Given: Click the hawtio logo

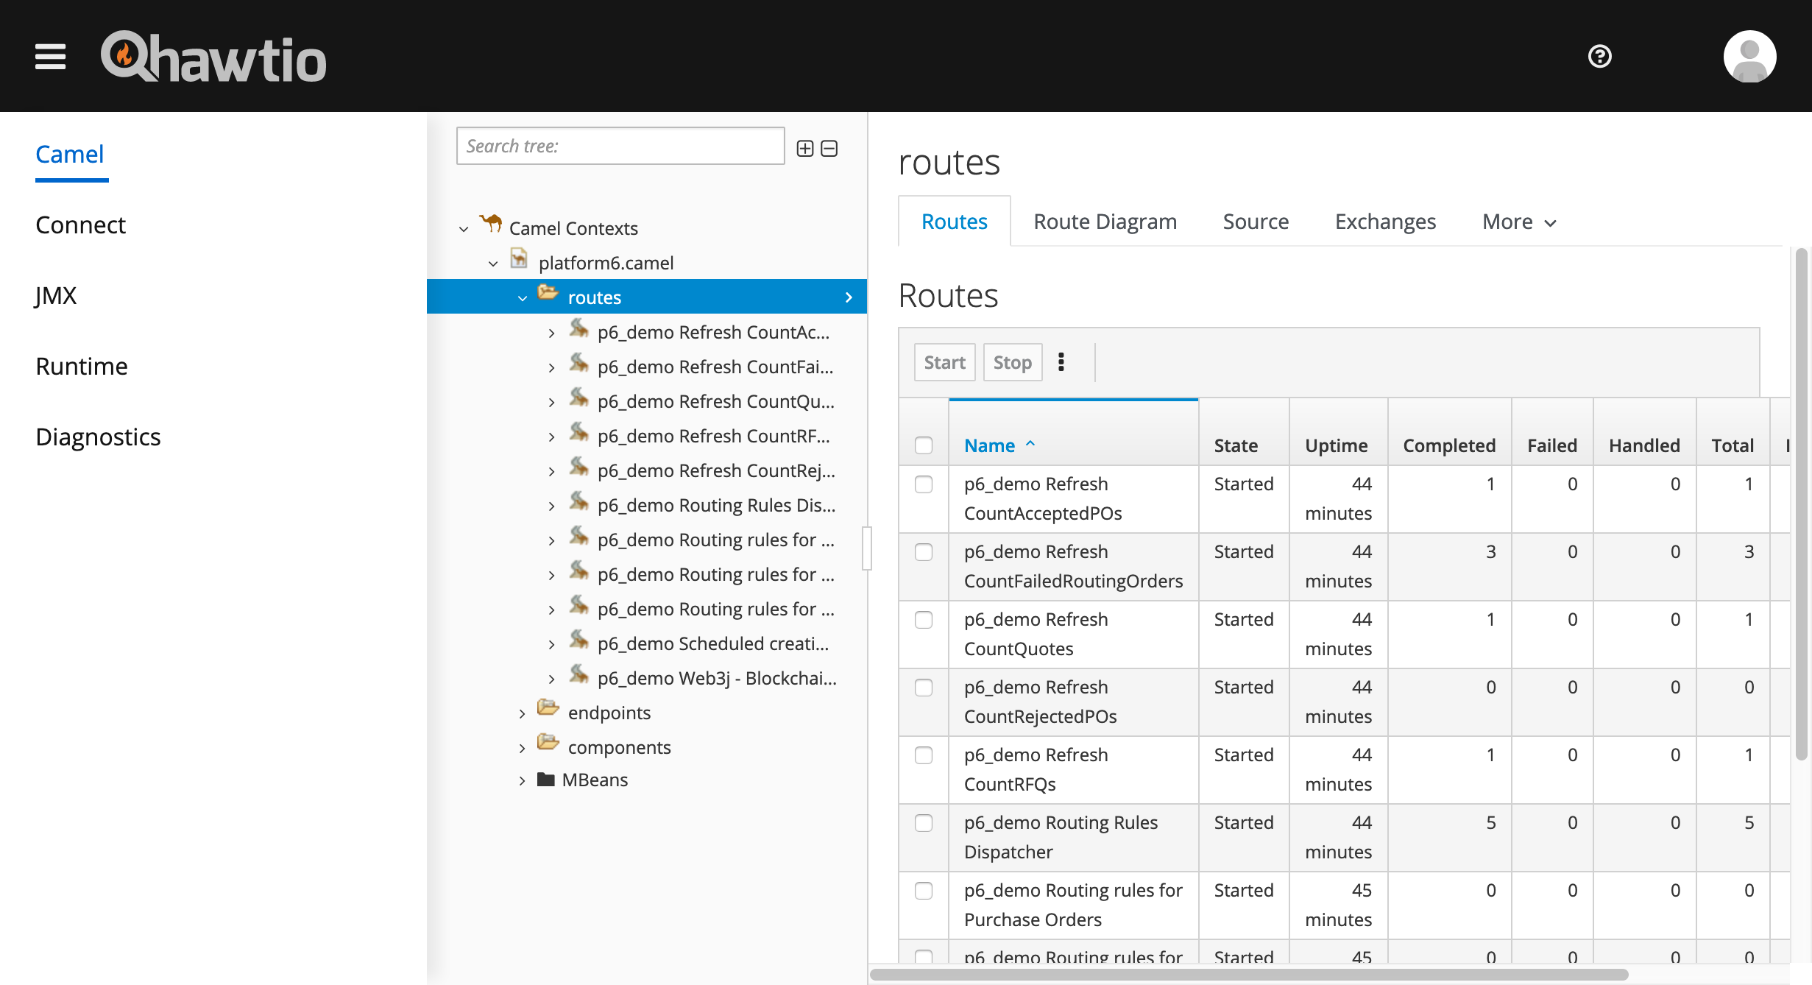Looking at the screenshot, I should pyautogui.click(x=213, y=57).
